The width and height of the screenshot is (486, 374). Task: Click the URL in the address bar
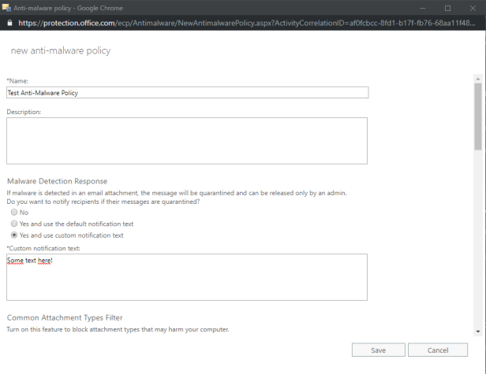tap(246, 23)
